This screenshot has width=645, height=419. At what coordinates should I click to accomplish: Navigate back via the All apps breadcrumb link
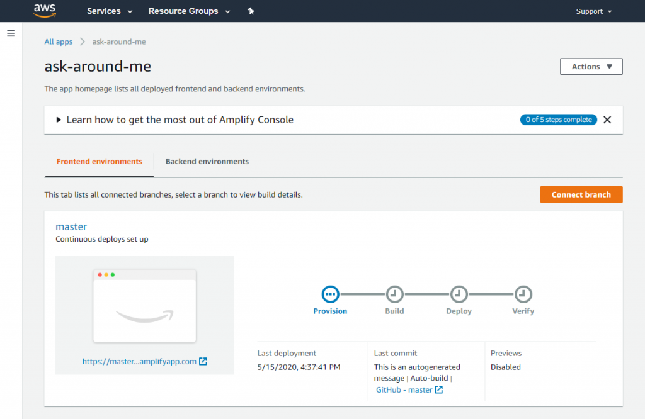(58, 42)
